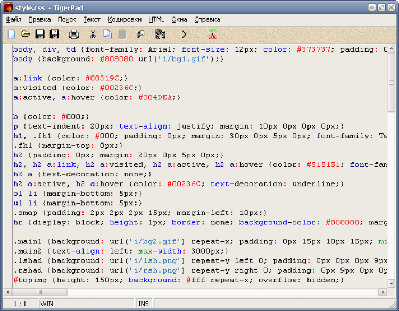
Task: Click the right arrow toolbar button
Action: point(184,34)
